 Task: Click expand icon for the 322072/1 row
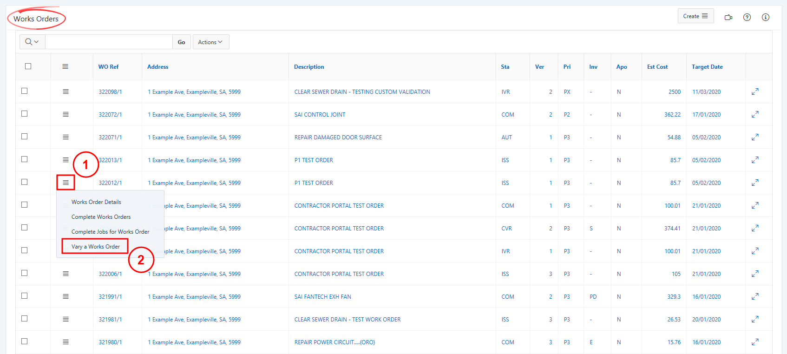(x=755, y=114)
